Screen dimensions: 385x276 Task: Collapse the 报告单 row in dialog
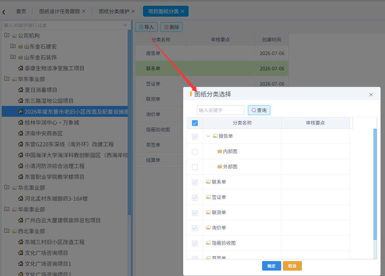tap(208, 136)
